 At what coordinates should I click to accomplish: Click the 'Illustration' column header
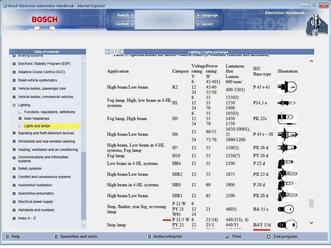tap(288, 71)
